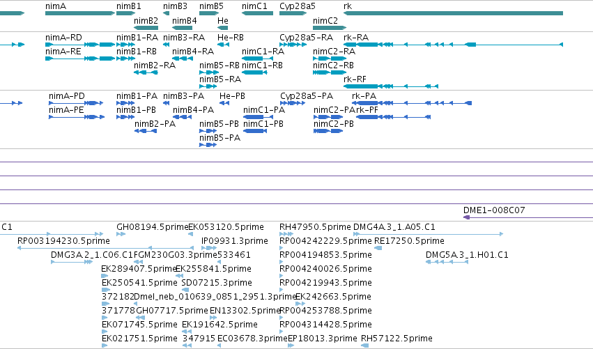Select the SD07215.3prime EST
This screenshot has width=593, height=349.
(x=185, y=290)
